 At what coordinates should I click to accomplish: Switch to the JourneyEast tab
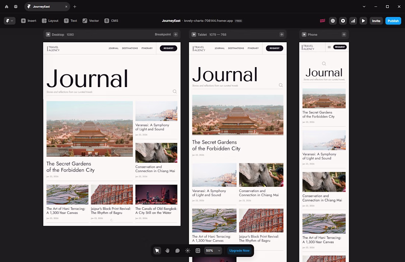tap(41, 7)
